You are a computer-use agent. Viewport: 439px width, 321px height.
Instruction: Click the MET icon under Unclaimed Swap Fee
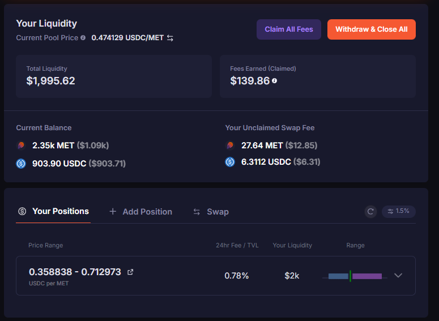pyautogui.click(x=230, y=145)
